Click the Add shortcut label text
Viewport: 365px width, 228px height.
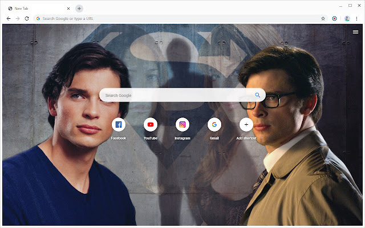pyautogui.click(x=246, y=138)
